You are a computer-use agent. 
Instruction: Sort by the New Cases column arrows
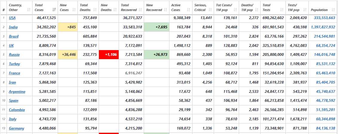[74, 10]
